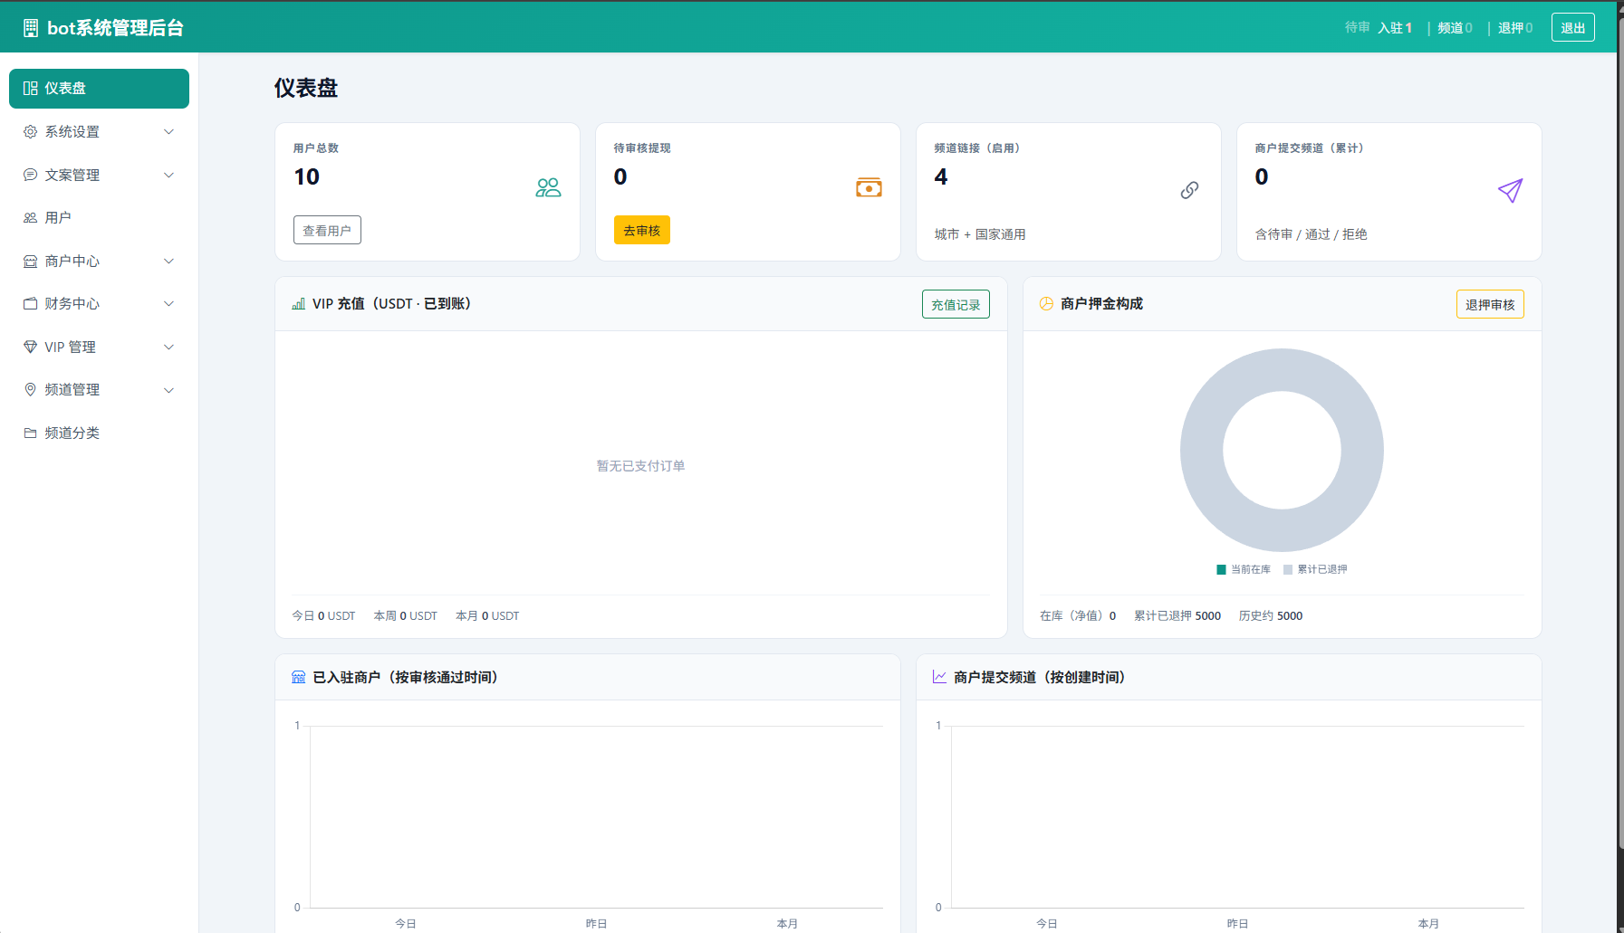Click the shop icon beside 已入驻商户
This screenshot has height=933, width=1624.
[x=298, y=678]
